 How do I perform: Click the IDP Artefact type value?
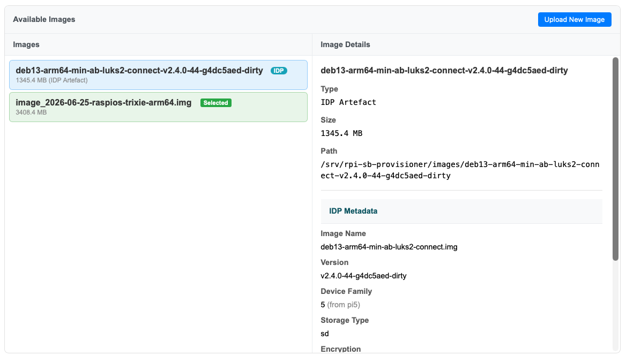pyautogui.click(x=348, y=102)
